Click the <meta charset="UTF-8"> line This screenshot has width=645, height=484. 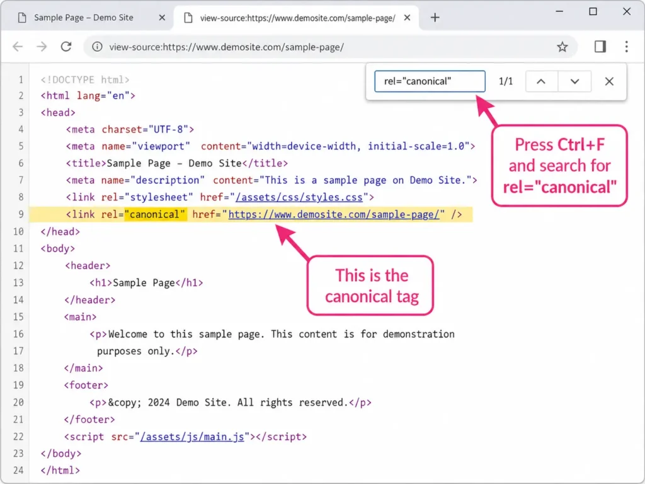pos(130,130)
